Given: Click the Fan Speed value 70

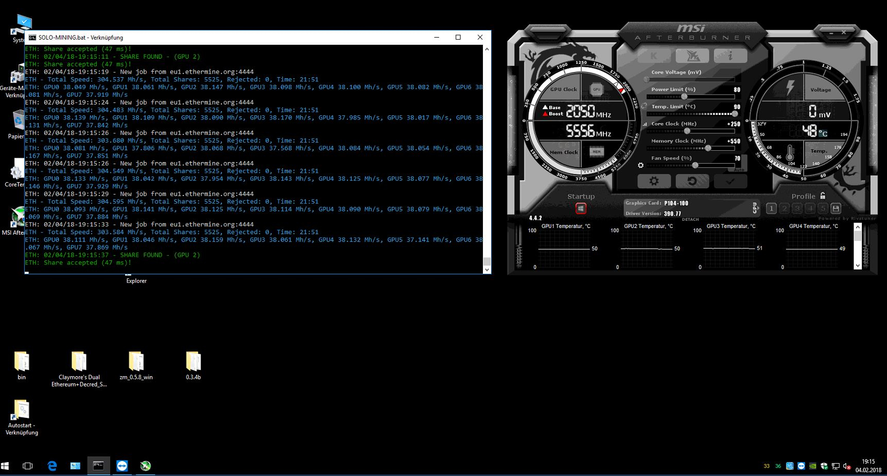Looking at the screenshot, I should tap(737, 158).
